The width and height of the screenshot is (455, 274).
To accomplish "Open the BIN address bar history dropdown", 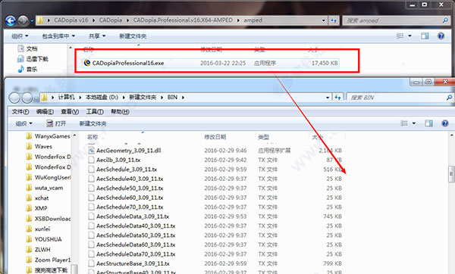I will pos(328,98).
